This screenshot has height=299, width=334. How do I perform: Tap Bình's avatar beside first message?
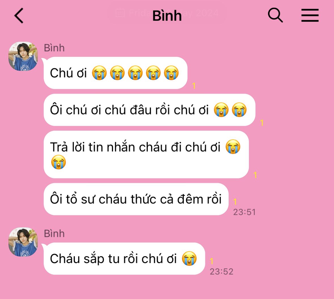click(x=23, y=56)
